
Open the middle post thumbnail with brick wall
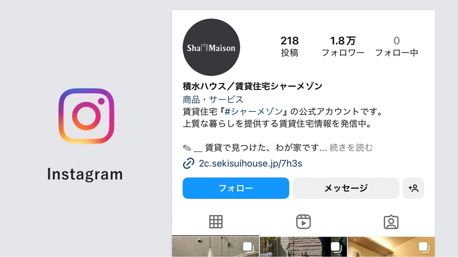(303, 247)
